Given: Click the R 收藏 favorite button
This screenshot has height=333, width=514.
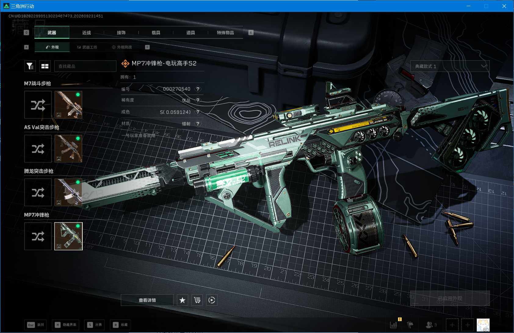Looking at the screenshot, I should click(120, 325).
